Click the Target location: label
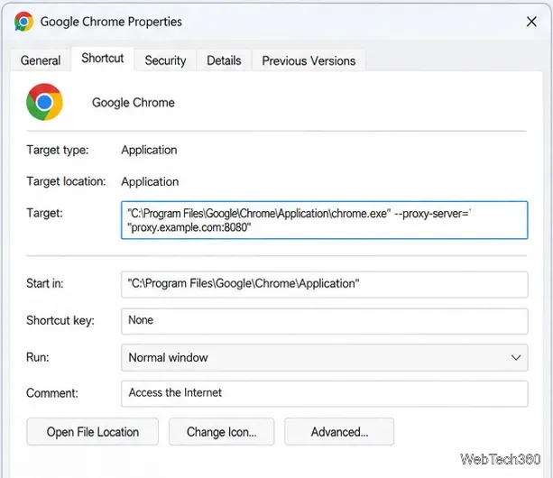The image size is (553, 478). 66,181
